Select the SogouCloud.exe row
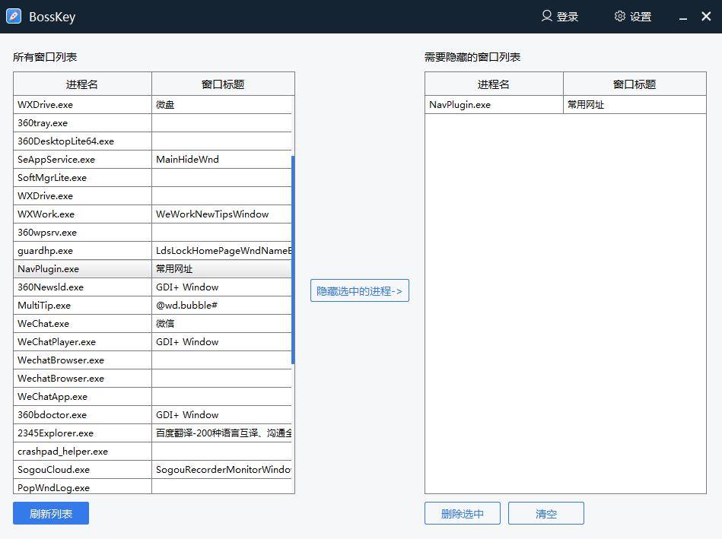 (x=81, y=469)
